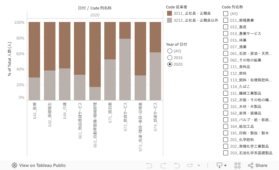279x170 pixels.
Task: Enter full screen mode
Action: pos(237,165)
